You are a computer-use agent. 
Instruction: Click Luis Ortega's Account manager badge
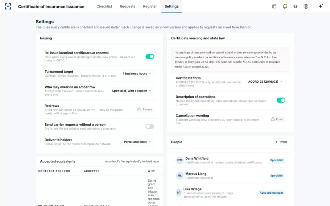click(271, 193)
